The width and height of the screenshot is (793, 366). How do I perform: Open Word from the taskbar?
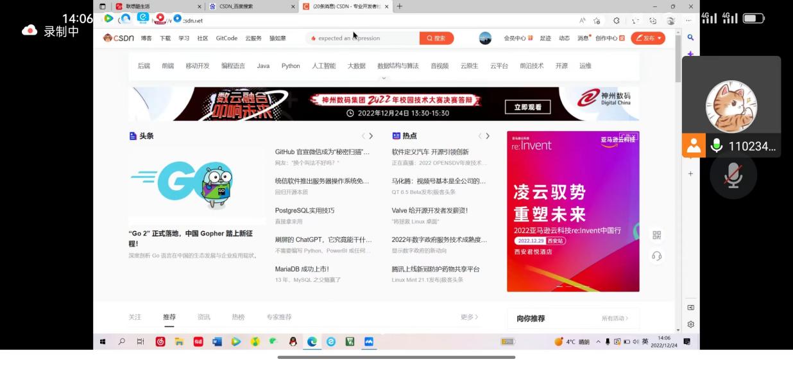tap(217, 342)
